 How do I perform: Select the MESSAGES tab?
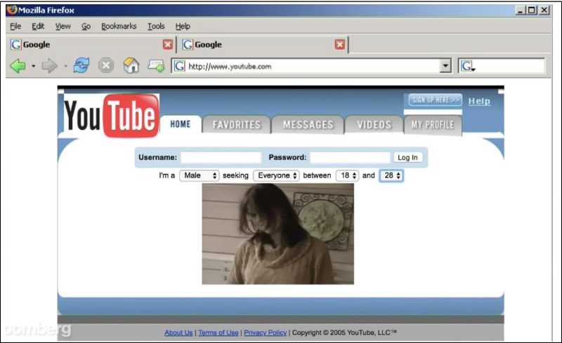(308, 125)
